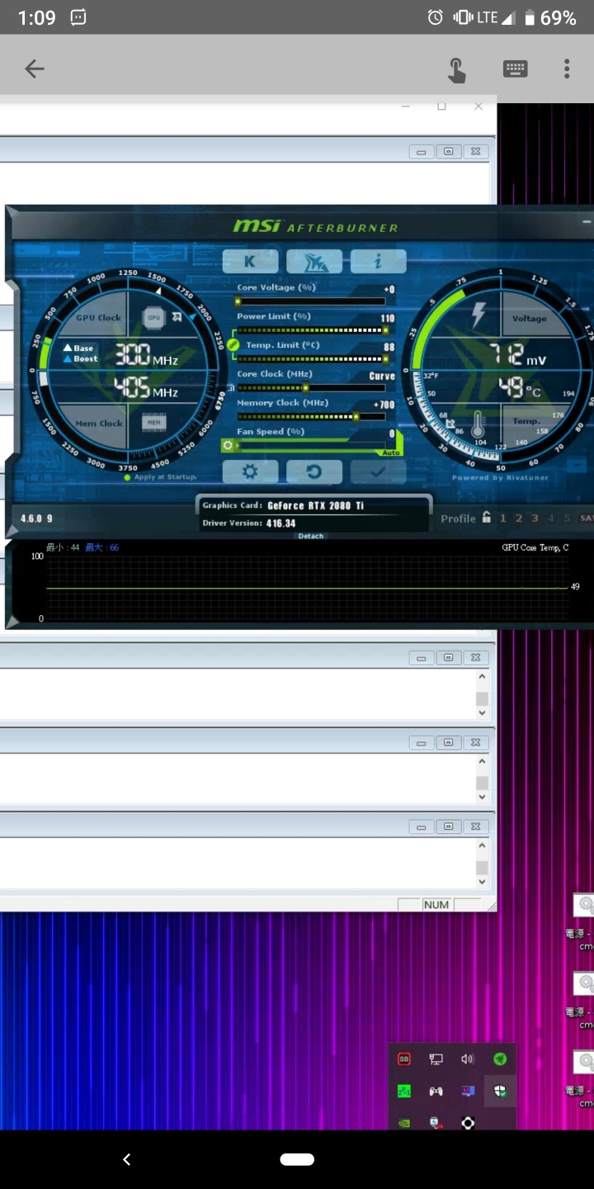
Task: Select profile slot 4
Action: click(550, 518)
